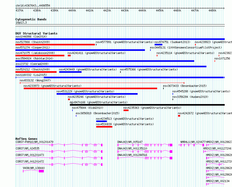The image size is (232, 187).
Task: Open the nsv4575366 gnomAD variant label
Action: point(149,69)
